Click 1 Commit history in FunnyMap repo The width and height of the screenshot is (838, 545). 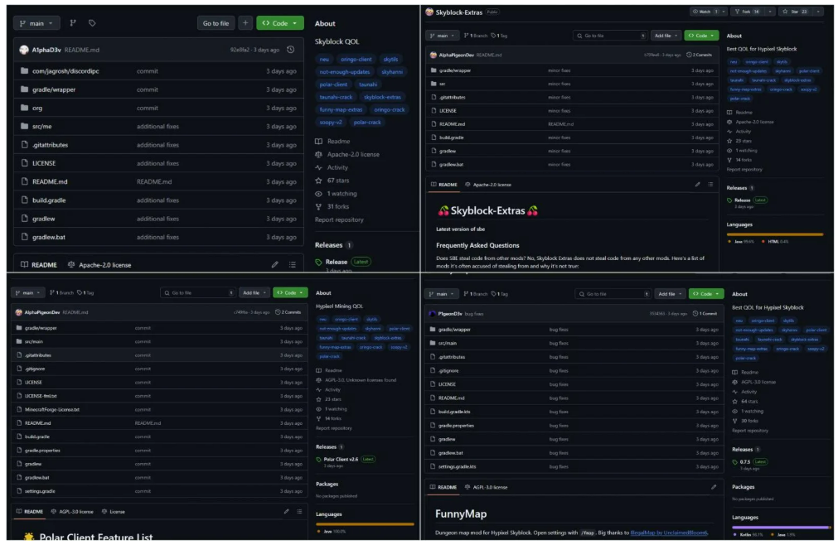tap(705, 314)
